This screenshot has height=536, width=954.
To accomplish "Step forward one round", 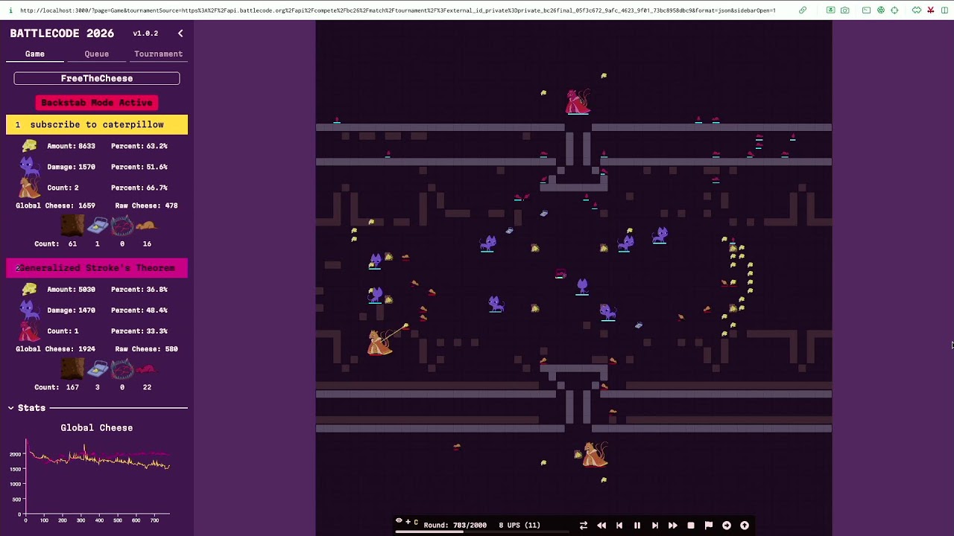I will pos(655,526).
